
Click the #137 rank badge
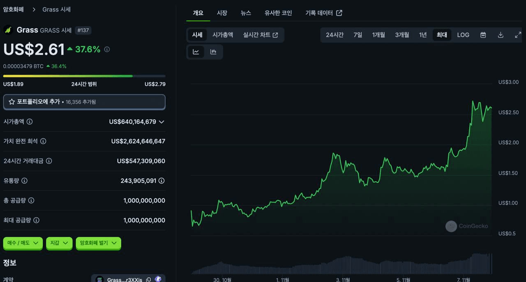(83, 30)
